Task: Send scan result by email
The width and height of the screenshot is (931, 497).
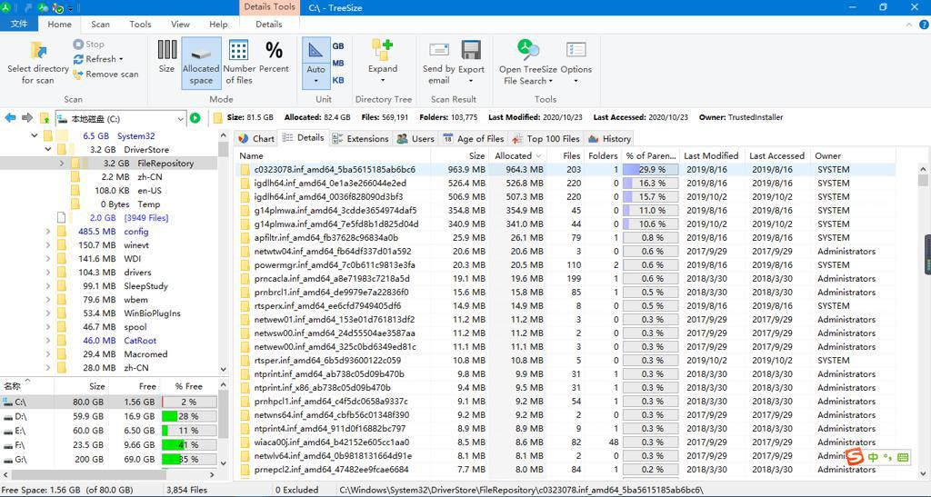Action: (x=439, y=63)
